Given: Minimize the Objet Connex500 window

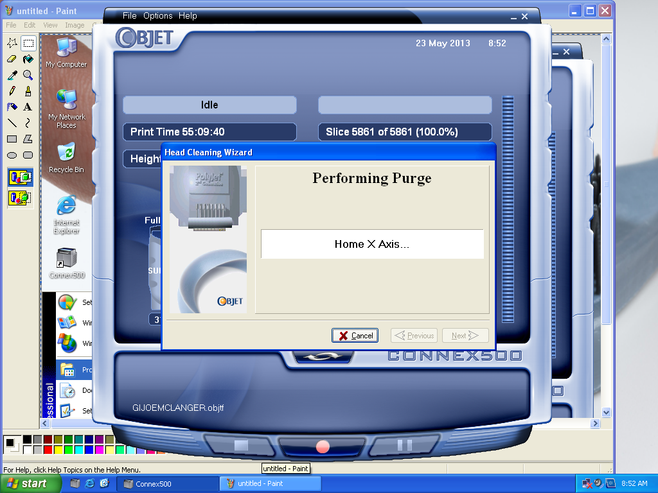Looking at the screenshot, I should coord(513,17).
